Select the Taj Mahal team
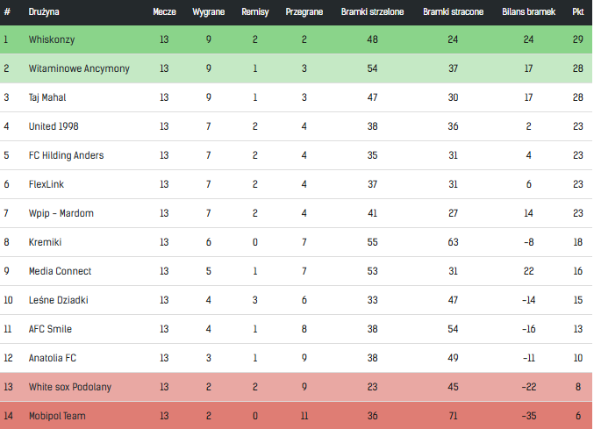The image size is (594, 429). point(47,97)
